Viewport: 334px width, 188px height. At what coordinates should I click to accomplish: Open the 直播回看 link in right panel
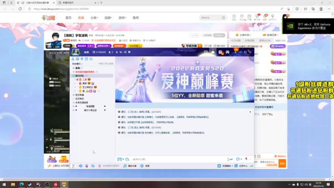coord(271,35)
